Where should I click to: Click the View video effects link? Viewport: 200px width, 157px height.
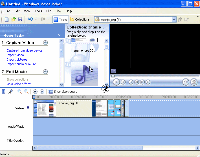coord(19,84)
